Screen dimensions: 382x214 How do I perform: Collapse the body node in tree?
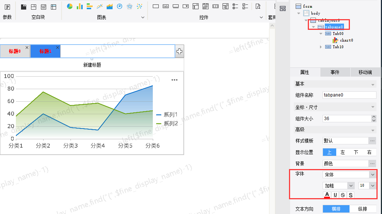(x=299, y=13)
